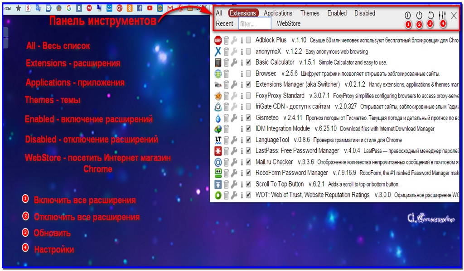Image resolution: width=464 pixels, height=271 pixels.
Task: Uncheck the Mail.ru Checker checkbox
Action: 249,162
